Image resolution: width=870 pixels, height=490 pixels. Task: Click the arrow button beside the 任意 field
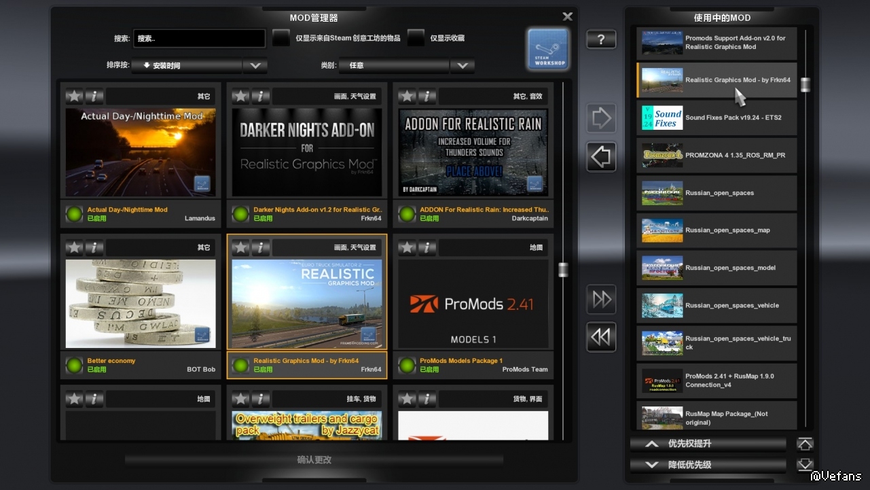tap(463, 66)
